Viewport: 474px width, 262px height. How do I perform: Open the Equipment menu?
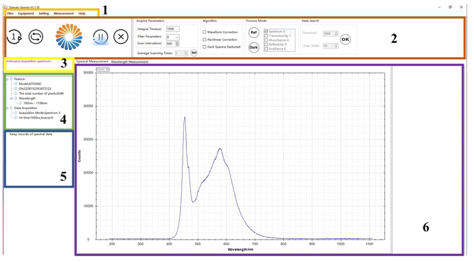[26, 14]
